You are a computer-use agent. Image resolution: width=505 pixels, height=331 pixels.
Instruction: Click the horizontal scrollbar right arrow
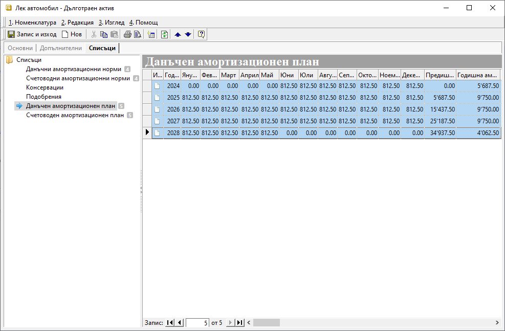click(497, 323)
